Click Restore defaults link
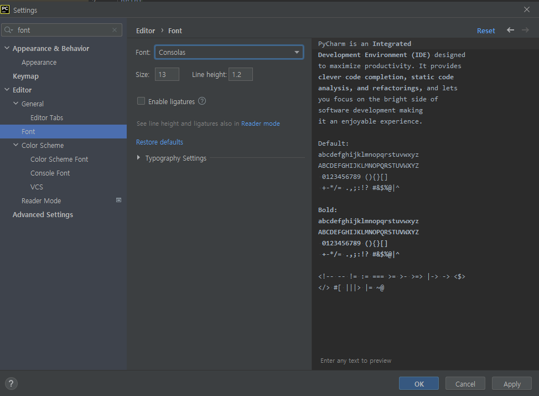The width and height of the screenshot is (539, 396). point(159,142)
